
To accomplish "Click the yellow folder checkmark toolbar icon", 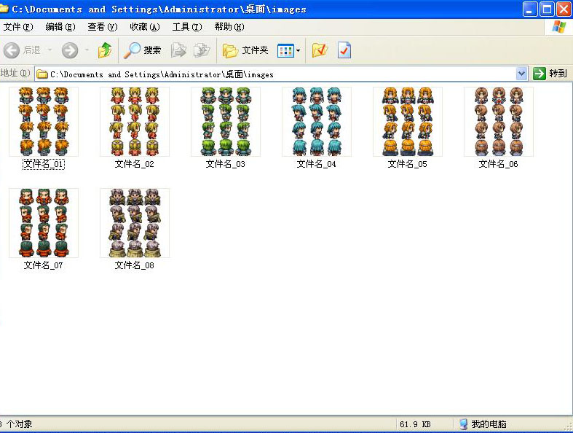I will 320,50.
